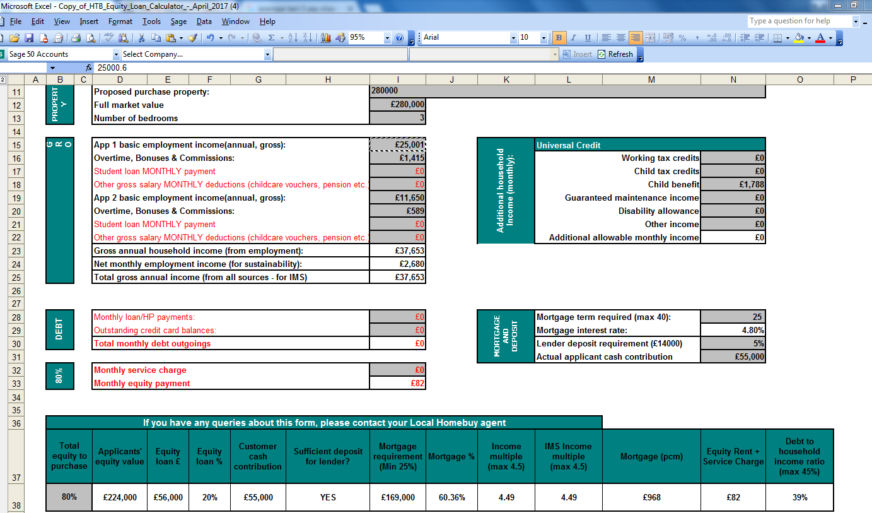Open Print Preview from the toolbar
872x513 pixels.
(91, 38)
